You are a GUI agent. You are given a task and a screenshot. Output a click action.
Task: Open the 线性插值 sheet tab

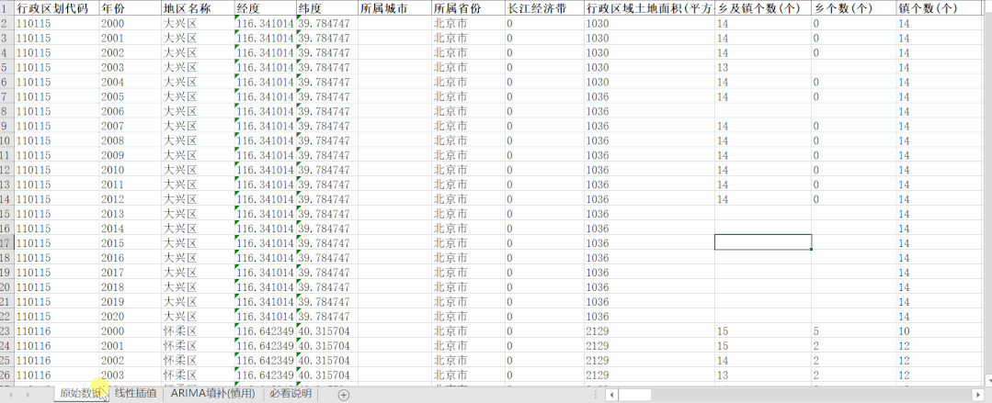[135, 394]
